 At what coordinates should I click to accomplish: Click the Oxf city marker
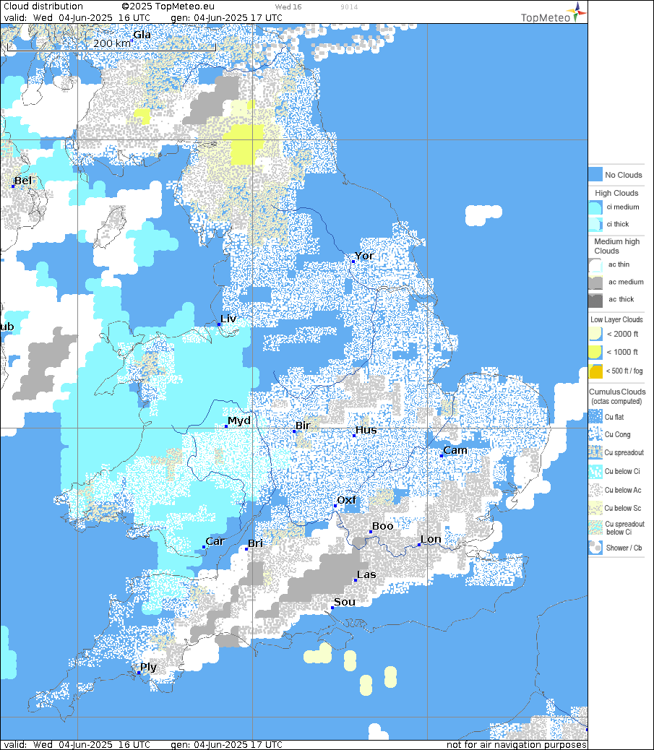335,506
